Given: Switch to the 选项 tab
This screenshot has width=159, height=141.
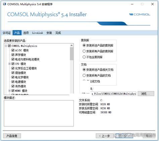Looking at the screenshot, I should pos(26,33).
